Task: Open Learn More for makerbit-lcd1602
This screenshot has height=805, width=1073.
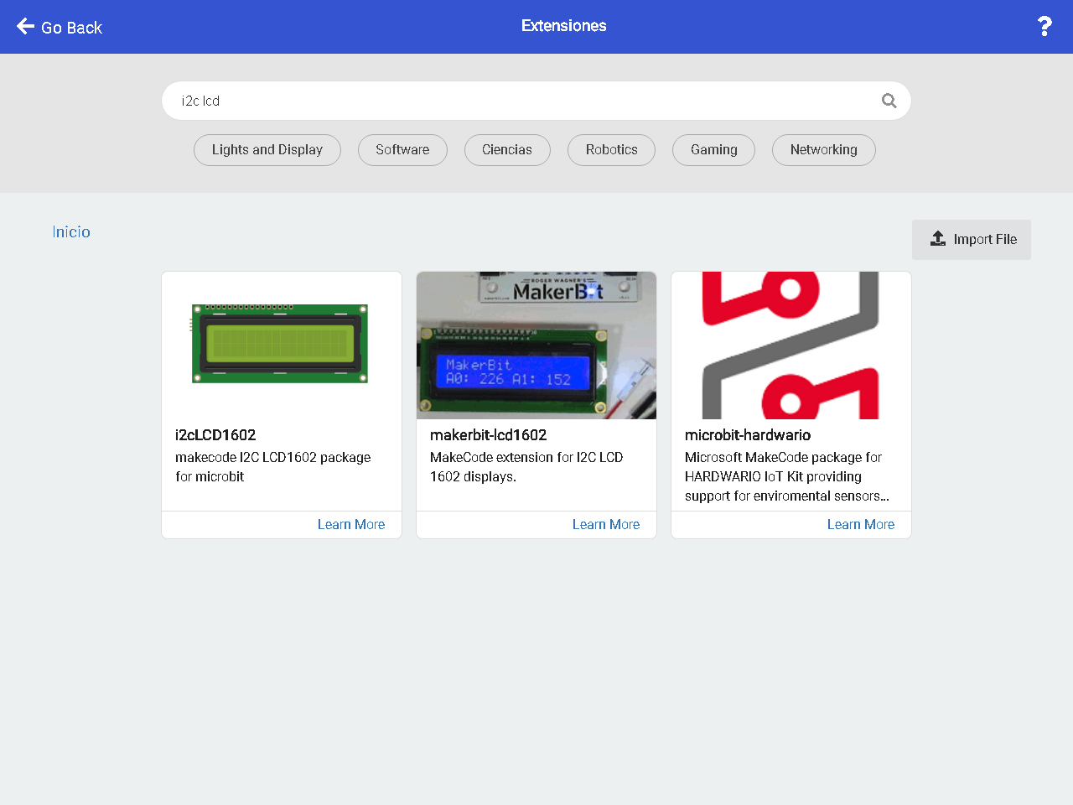Action: tap(606, 525)
